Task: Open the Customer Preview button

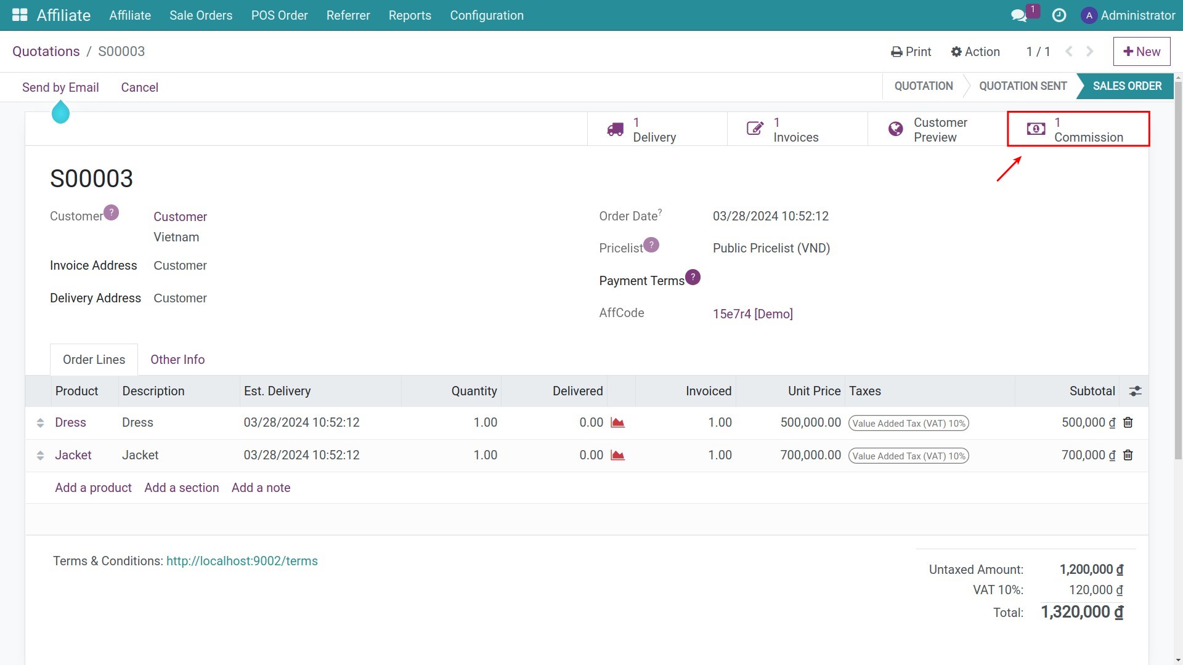Action: pyautogui.click(x=938, y=129)
